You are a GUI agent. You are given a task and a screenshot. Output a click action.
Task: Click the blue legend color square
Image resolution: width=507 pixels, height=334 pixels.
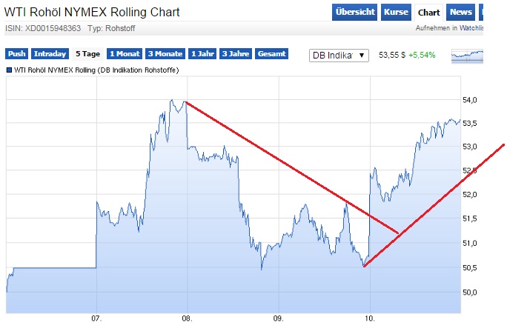(9, 70)
